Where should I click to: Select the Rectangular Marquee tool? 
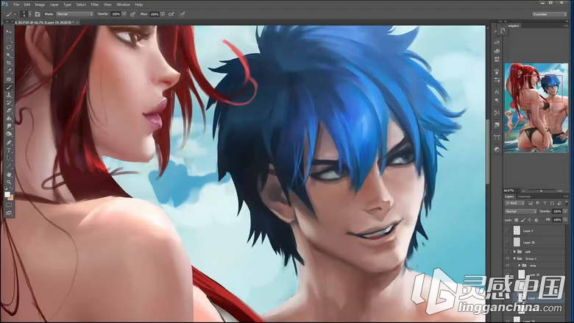tap(9, 39)
